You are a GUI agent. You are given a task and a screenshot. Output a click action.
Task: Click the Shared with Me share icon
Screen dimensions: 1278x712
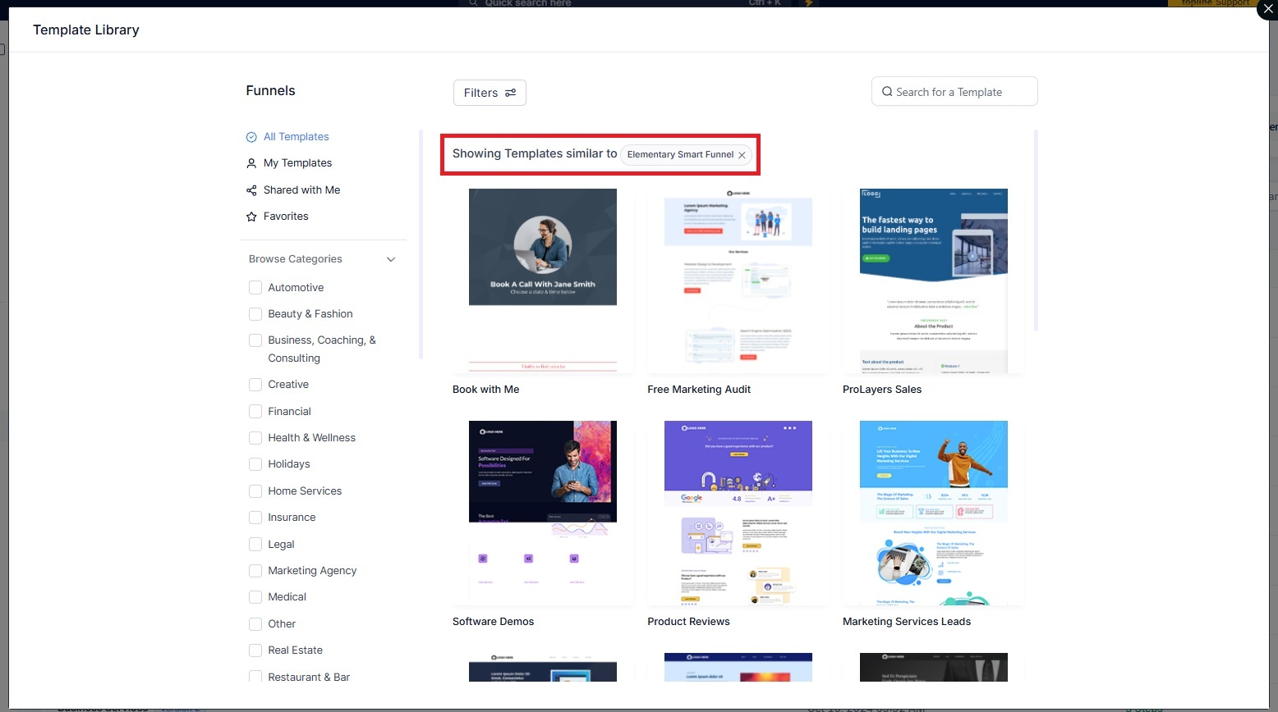pyautogui.click(x=251, y=190)
